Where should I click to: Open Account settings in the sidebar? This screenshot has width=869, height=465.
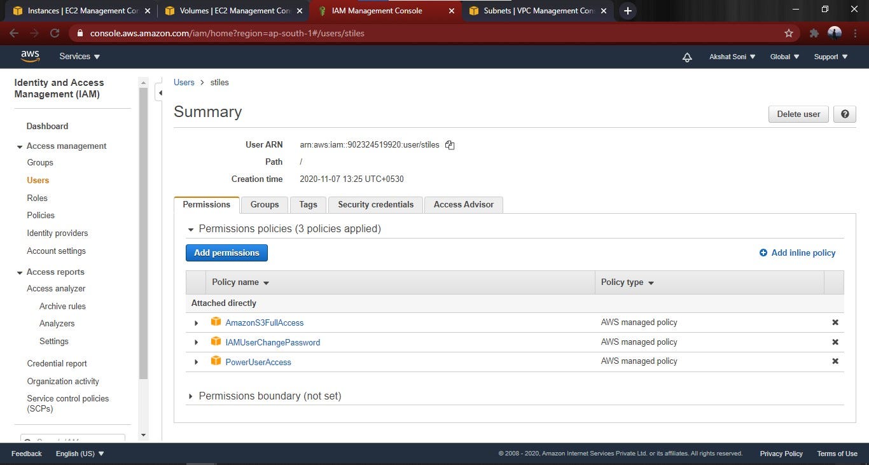56,251
